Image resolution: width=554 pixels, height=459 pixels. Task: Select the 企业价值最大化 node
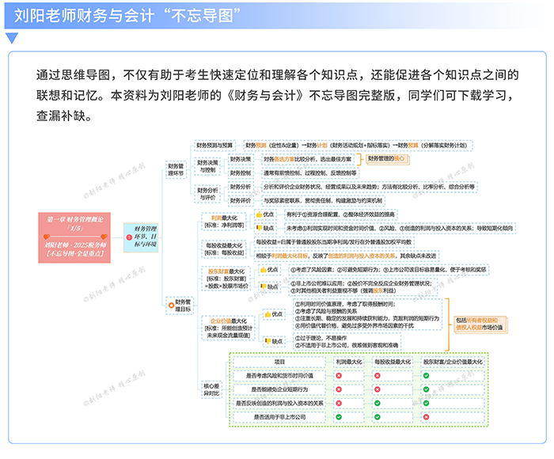pos(229,328)
